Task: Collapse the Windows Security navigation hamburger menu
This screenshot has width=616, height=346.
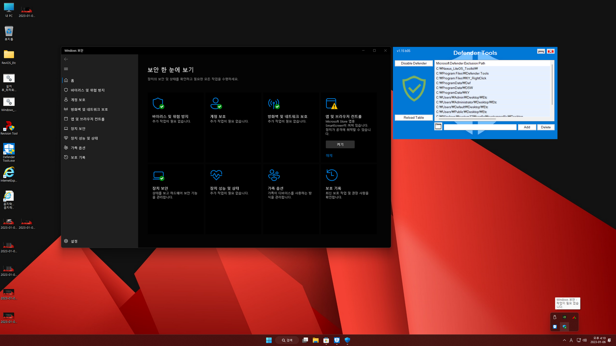Action: coord(66,69)
